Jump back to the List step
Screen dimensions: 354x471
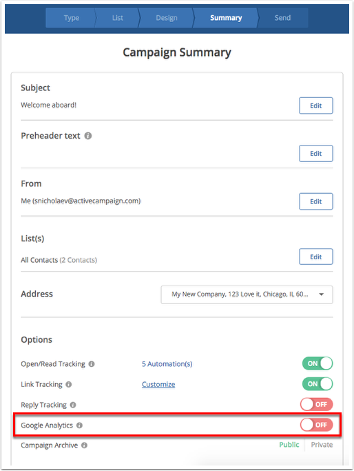[118, 18]
